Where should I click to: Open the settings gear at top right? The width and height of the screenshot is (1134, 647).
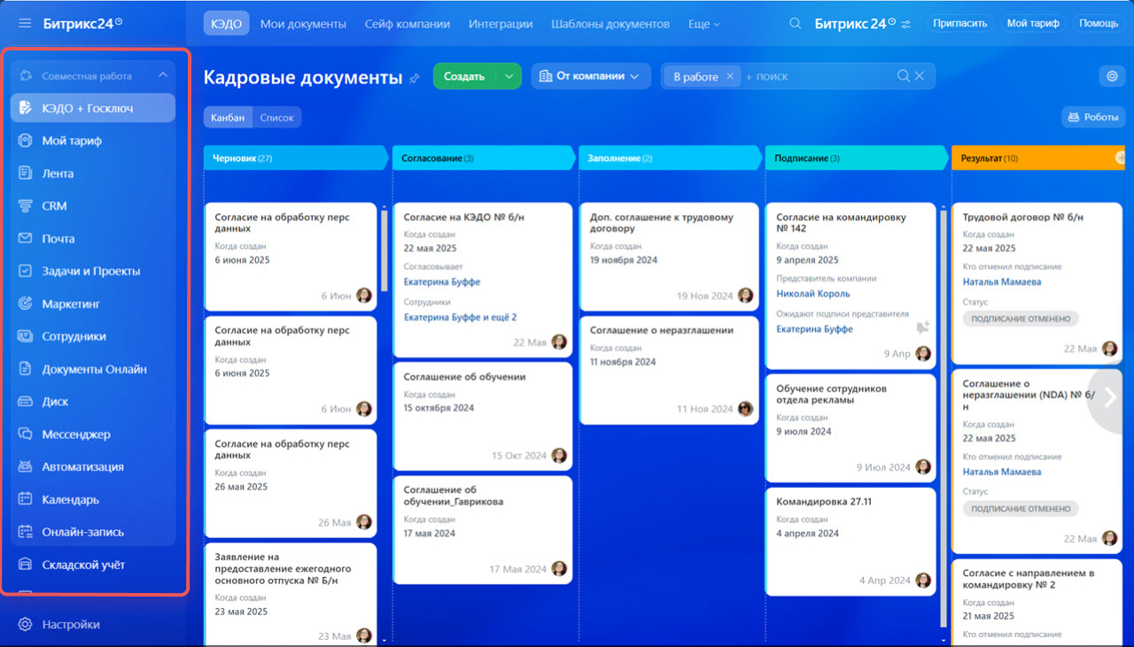coord(1112,76)
